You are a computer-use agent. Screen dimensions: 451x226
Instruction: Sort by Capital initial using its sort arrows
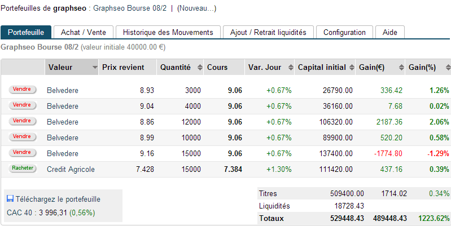[351, 68]
